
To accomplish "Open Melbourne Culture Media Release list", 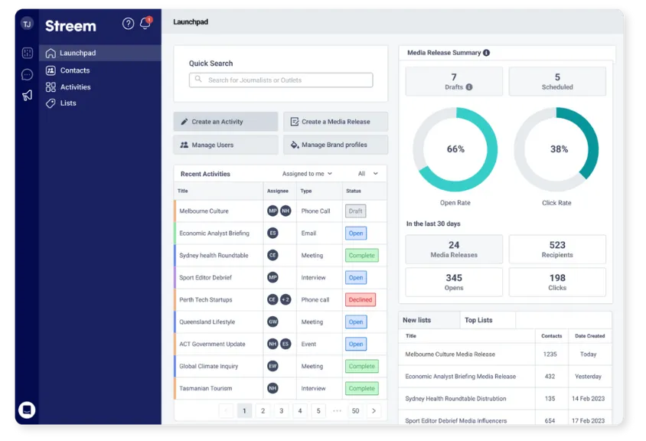I will tap(450, 354).
